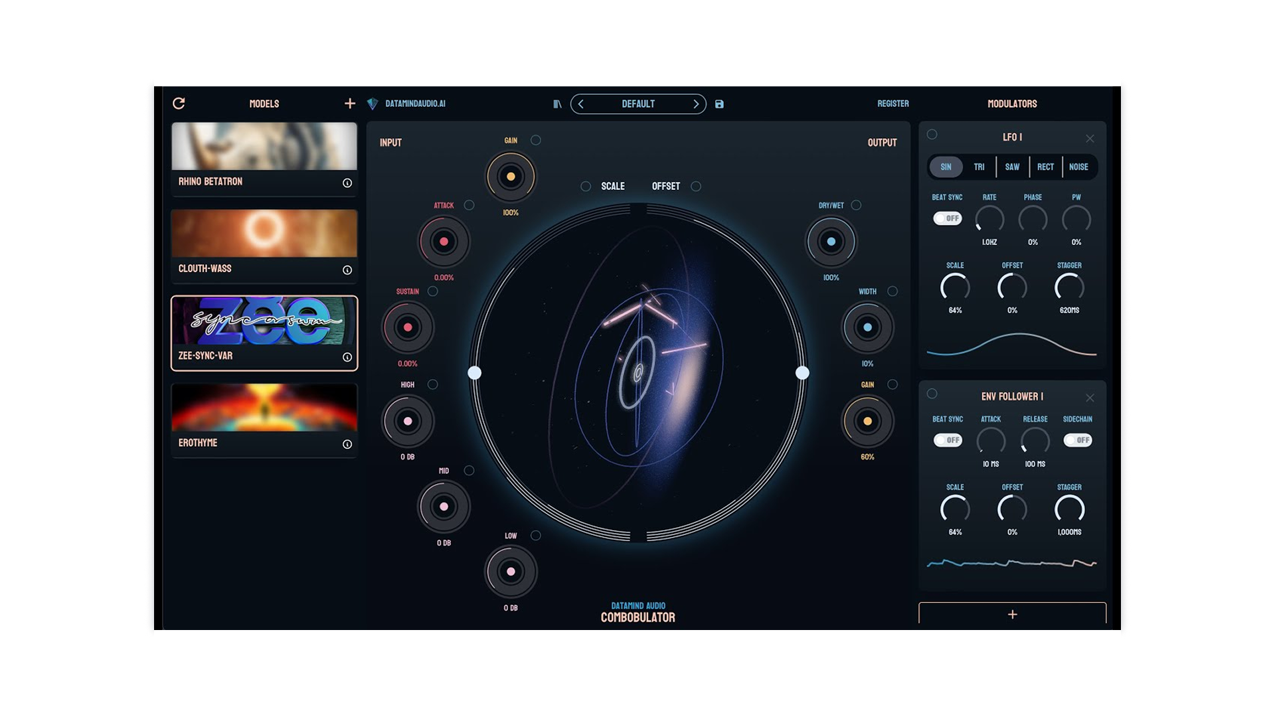The height and width of the screenshot is (717, 1275).
Task: Go to previous preset with left chevron
Action: pyautogui.click(x=581, y=104)
